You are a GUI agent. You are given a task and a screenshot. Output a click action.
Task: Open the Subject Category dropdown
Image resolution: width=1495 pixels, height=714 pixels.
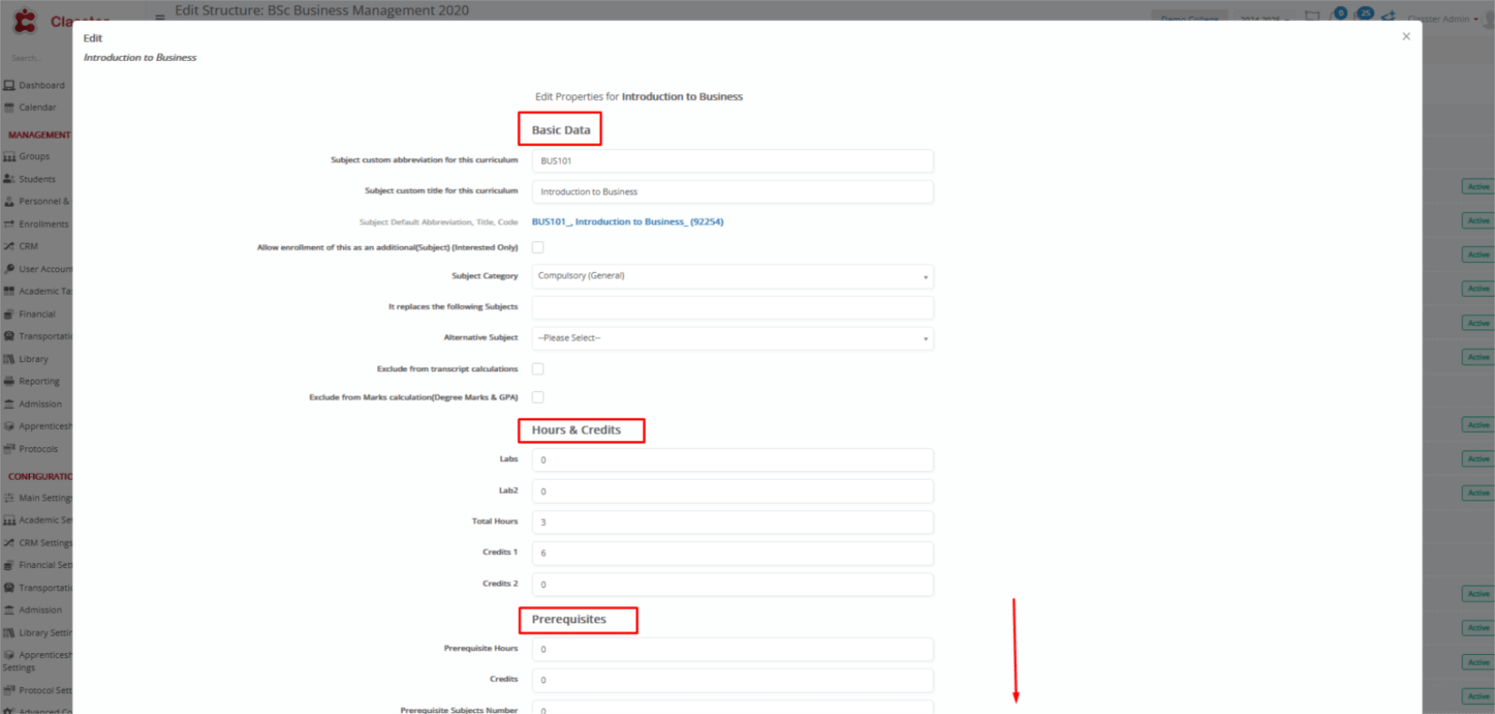point(732,276)
